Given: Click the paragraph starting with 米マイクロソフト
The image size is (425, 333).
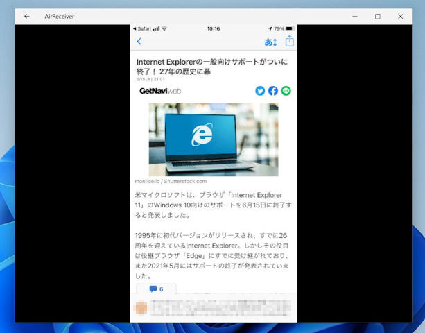Looking at the screenshot, I should (x=213, y=205).
